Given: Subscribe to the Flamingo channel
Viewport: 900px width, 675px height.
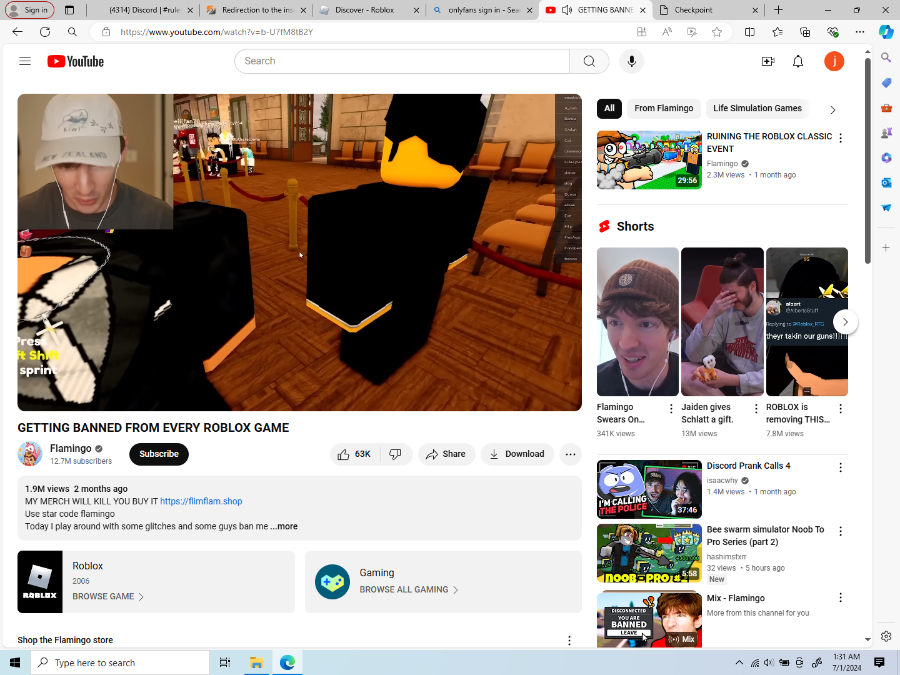Looking at the screenshot, I should pos(159,454).
